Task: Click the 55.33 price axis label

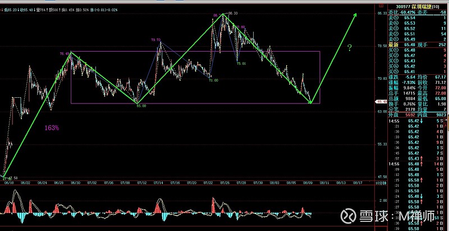Action: tap(382, 144)
